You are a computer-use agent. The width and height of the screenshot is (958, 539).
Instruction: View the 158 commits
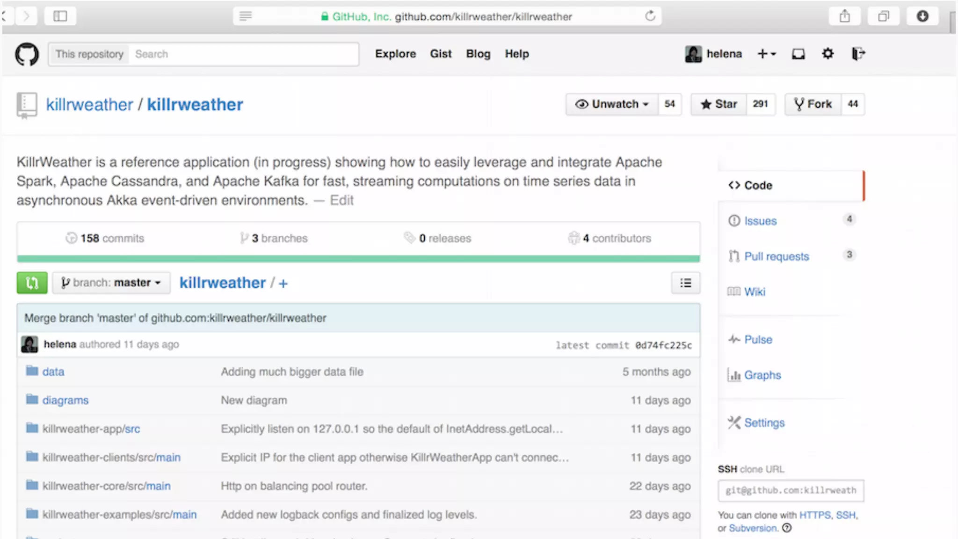pyautogui.click(x=105, y=238)
